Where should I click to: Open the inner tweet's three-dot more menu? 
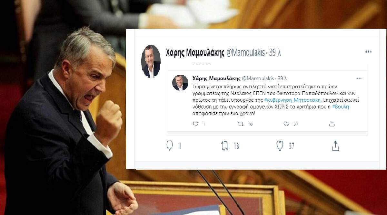click(359, 78)
